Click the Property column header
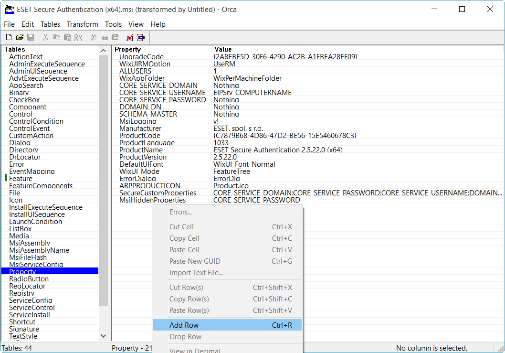Screen dimensions: 505x353 click(x=128, y=49)
